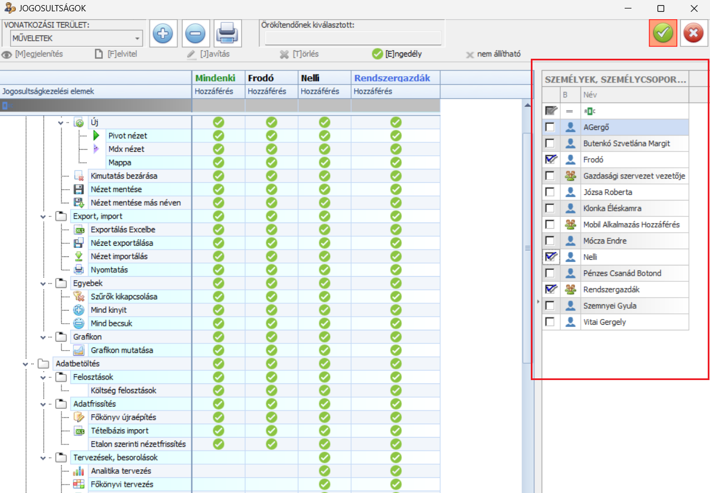Click the [E]ngedély legend label

(403, 54)
